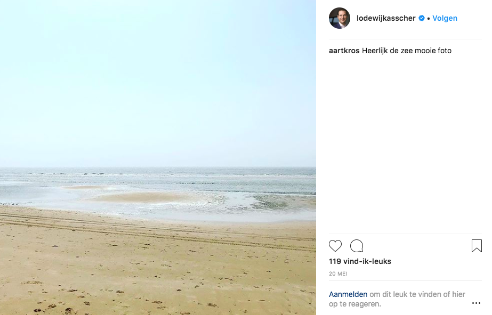This screenshot has width=492, height=315.
Task: Visit commenter aartkros's profile
Action: pyautogui.click(x=344, y=51)
